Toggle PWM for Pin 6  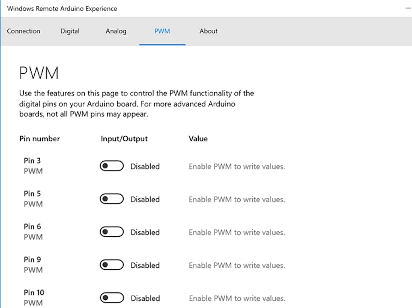point(112,232)
